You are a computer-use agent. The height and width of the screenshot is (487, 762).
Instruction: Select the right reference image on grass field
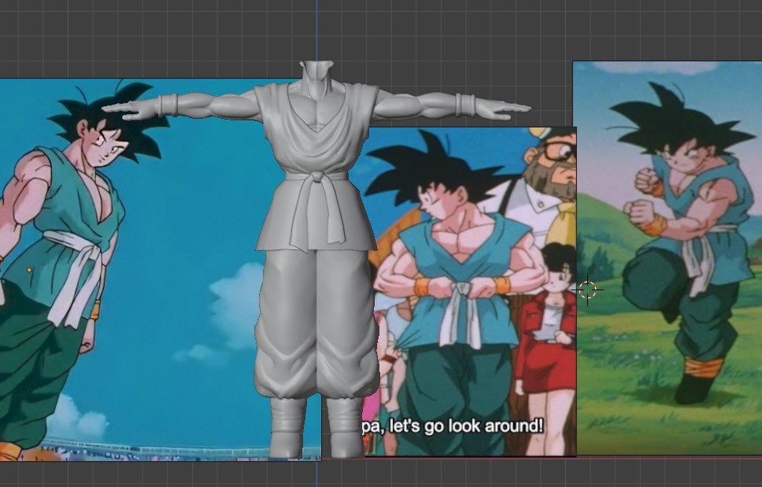[x=668, y=258]
